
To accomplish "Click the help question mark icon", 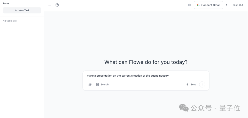I will tap(57, 5).
